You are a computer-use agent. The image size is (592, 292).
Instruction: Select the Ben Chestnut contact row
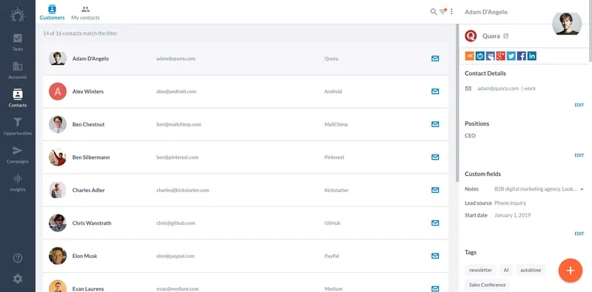pyautogui.click(x=246, y=124)
